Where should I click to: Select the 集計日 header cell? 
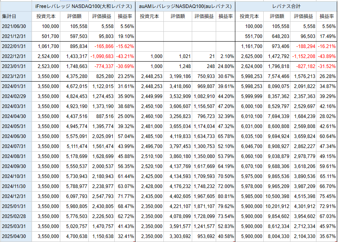click(x=16, y=16)
